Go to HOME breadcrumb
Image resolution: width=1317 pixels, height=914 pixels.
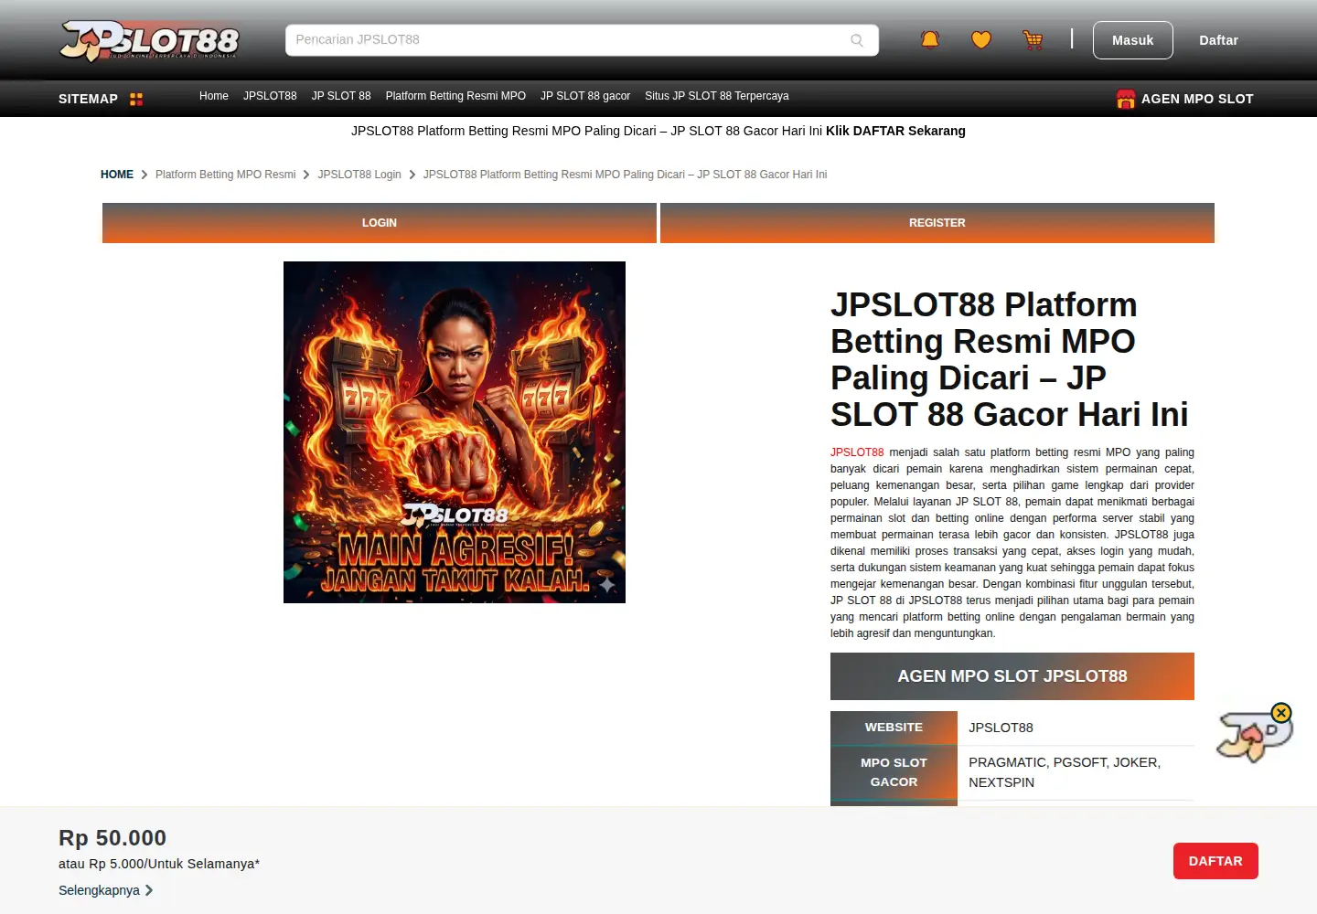[x=117, y=175]
